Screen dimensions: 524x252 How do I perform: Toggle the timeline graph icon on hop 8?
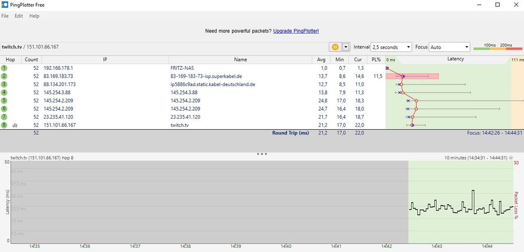pyautogui.click(x=15, y=125)
